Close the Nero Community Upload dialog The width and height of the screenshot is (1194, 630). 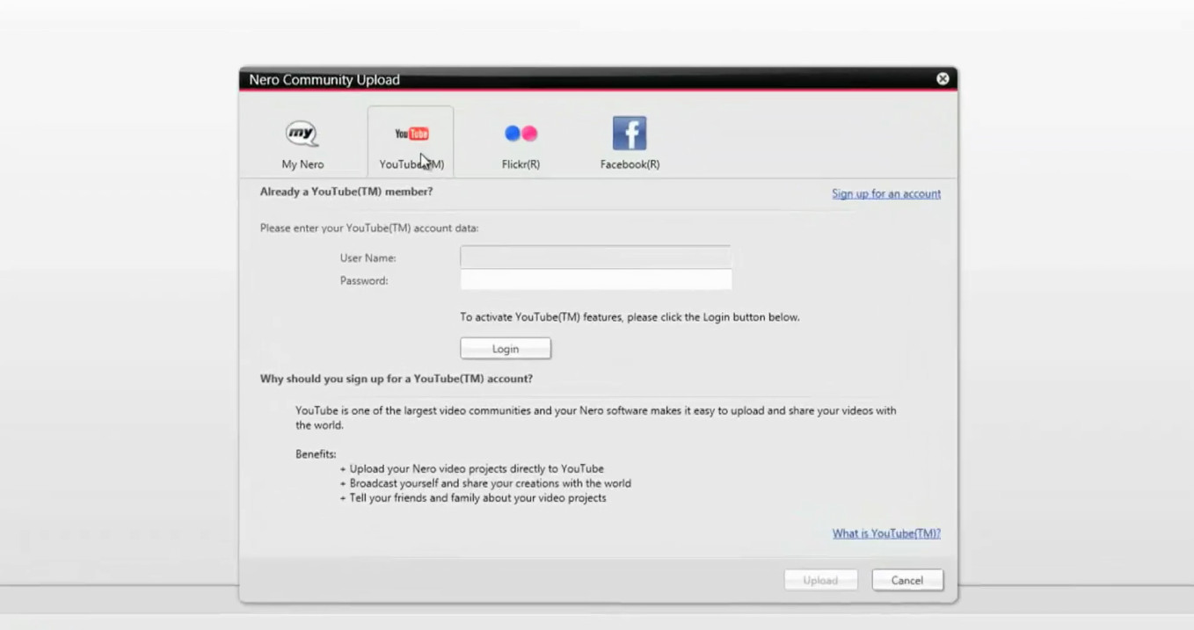click(943, 79)
